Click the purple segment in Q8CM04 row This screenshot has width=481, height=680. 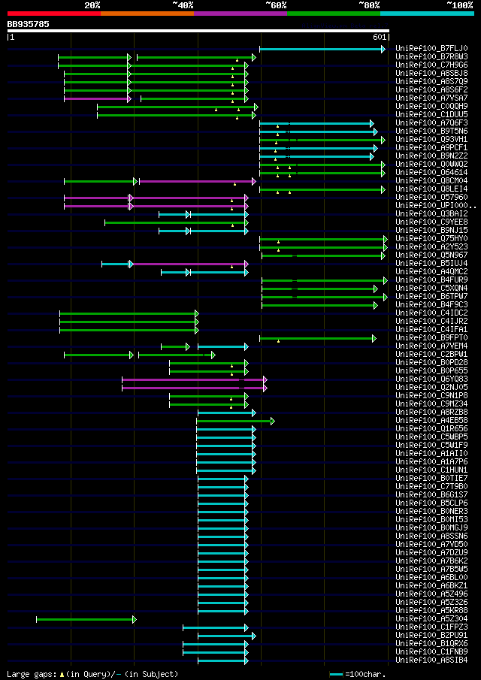pos(195,181)
